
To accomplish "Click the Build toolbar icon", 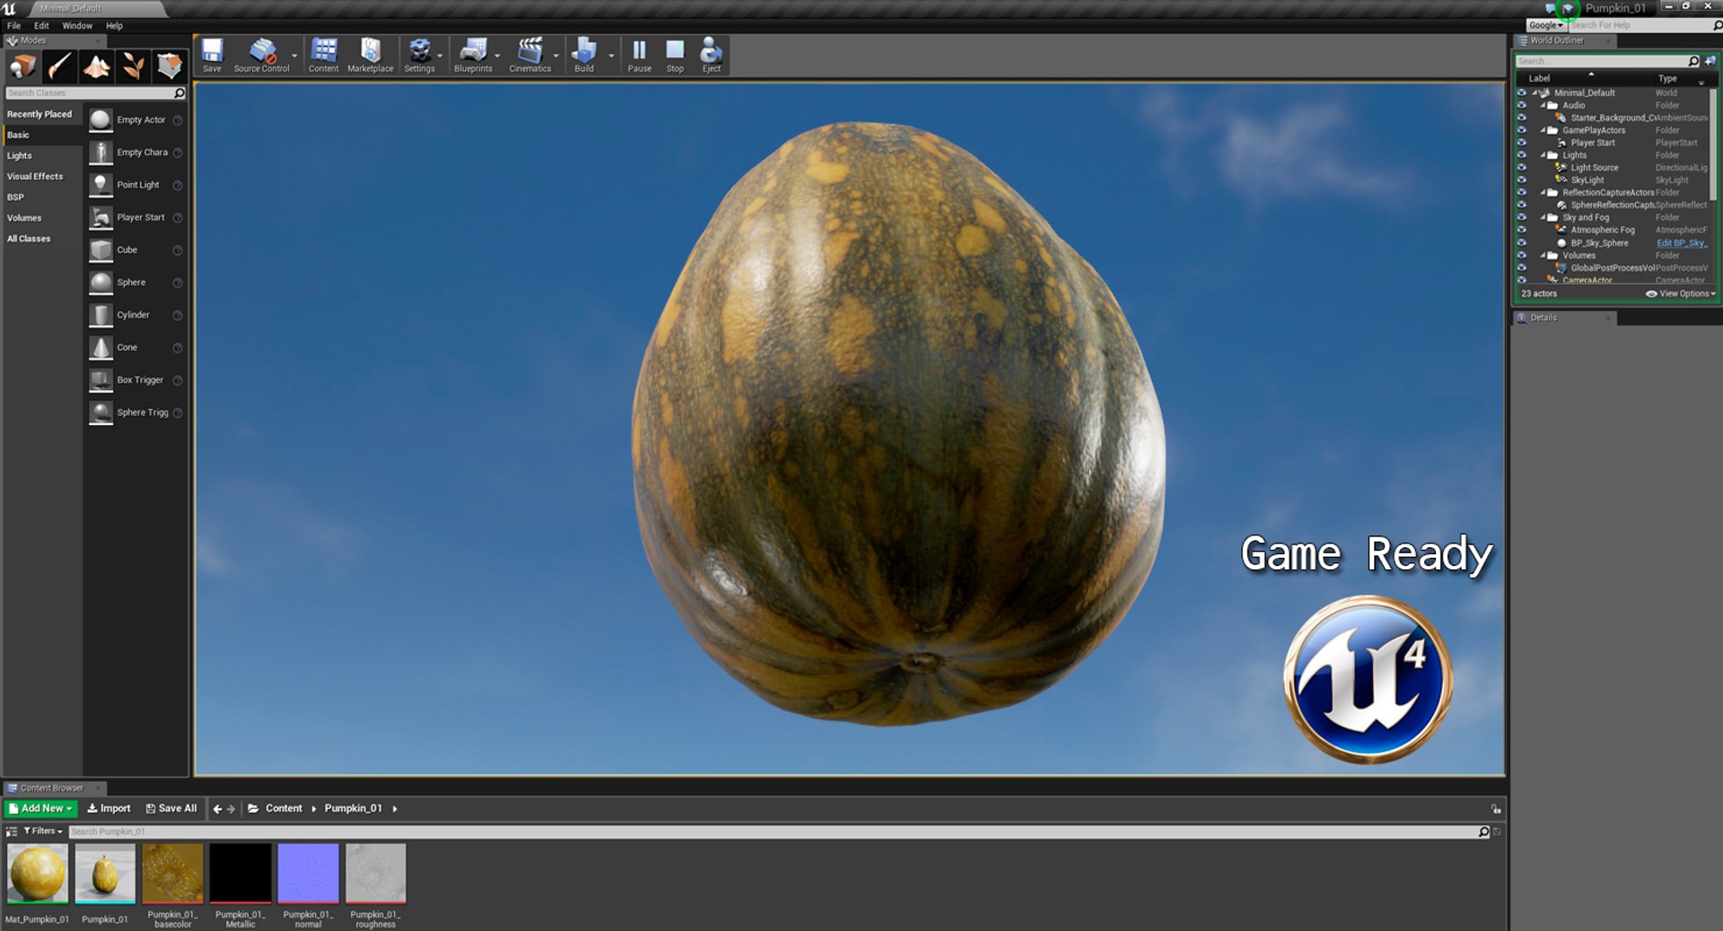I will point(584,55).
